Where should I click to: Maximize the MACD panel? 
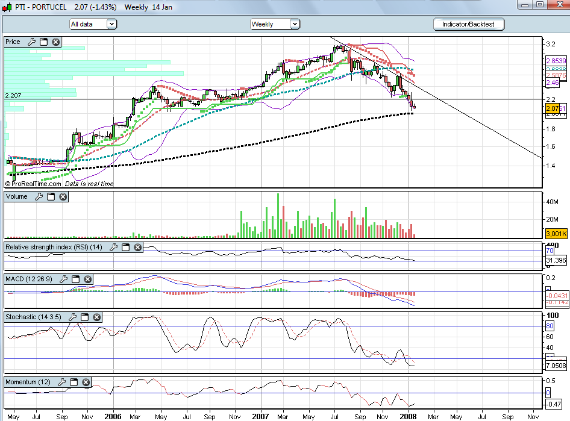75,279
